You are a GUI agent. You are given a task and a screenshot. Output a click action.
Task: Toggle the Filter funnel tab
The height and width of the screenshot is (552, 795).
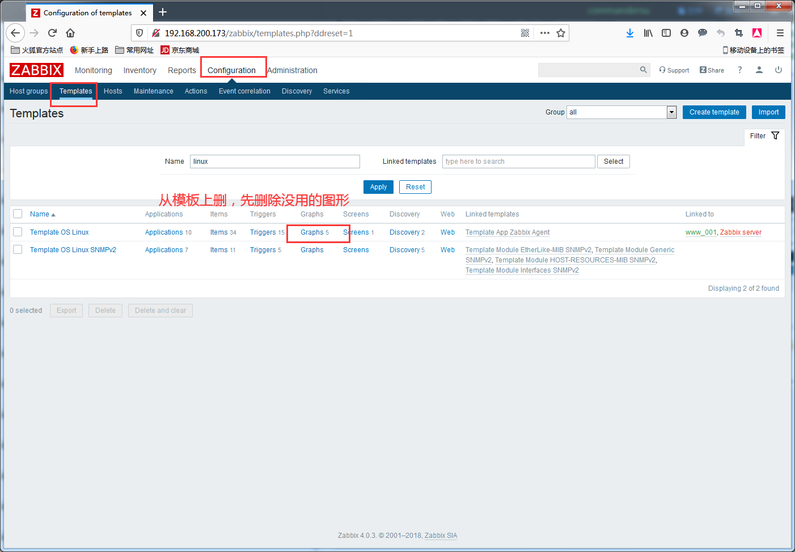[x=764, y=136]
